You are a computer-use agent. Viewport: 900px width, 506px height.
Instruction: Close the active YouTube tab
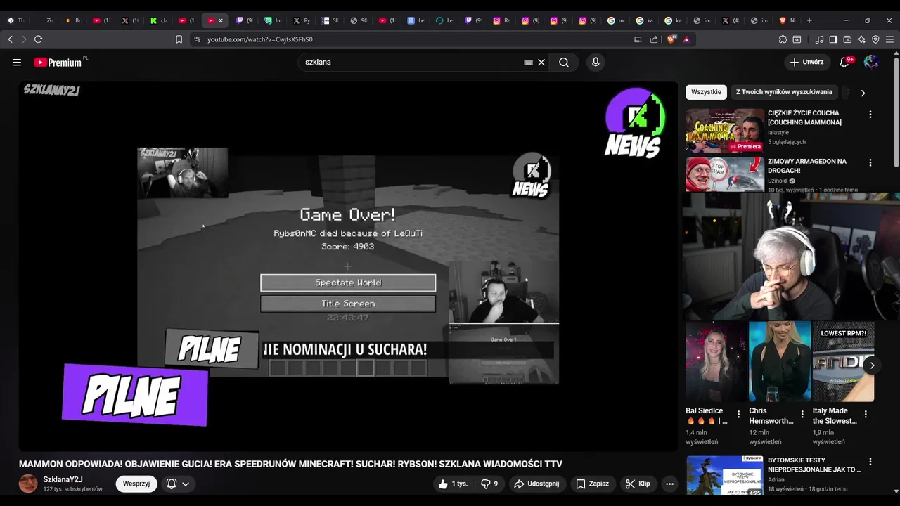tap(220, 20)
